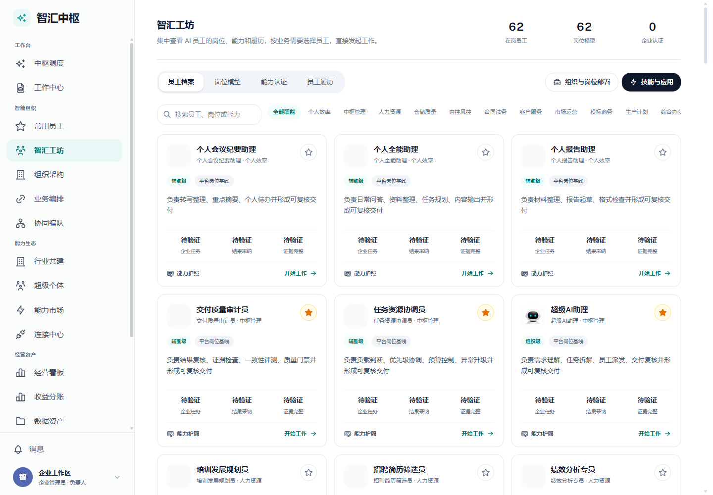Click the employee search input field
713x495 pixels.
pyautogui.click(x=209, y=114)
